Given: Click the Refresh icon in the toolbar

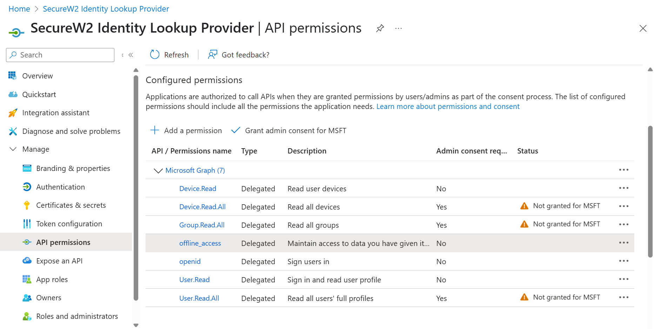Looking at the screenshot, I should [155, 55].
